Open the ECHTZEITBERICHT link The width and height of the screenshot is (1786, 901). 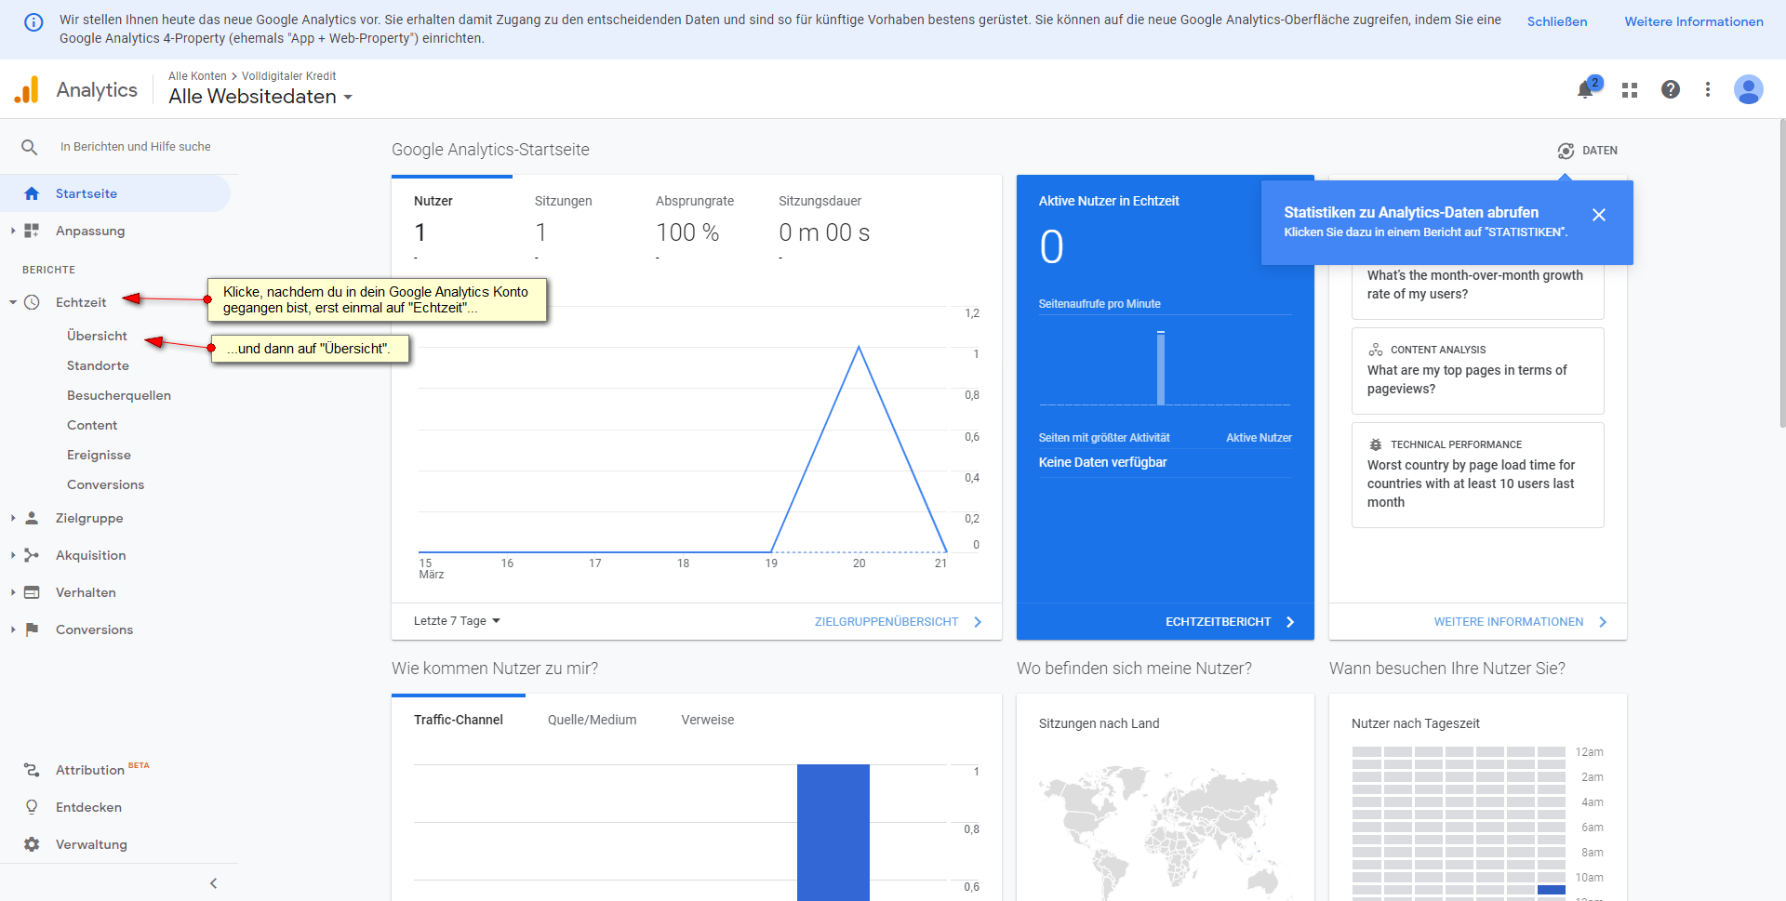(1230, 622)
